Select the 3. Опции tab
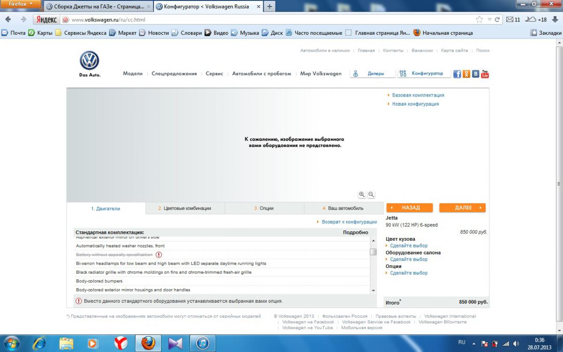563x352 pixels. coord(264,208)
